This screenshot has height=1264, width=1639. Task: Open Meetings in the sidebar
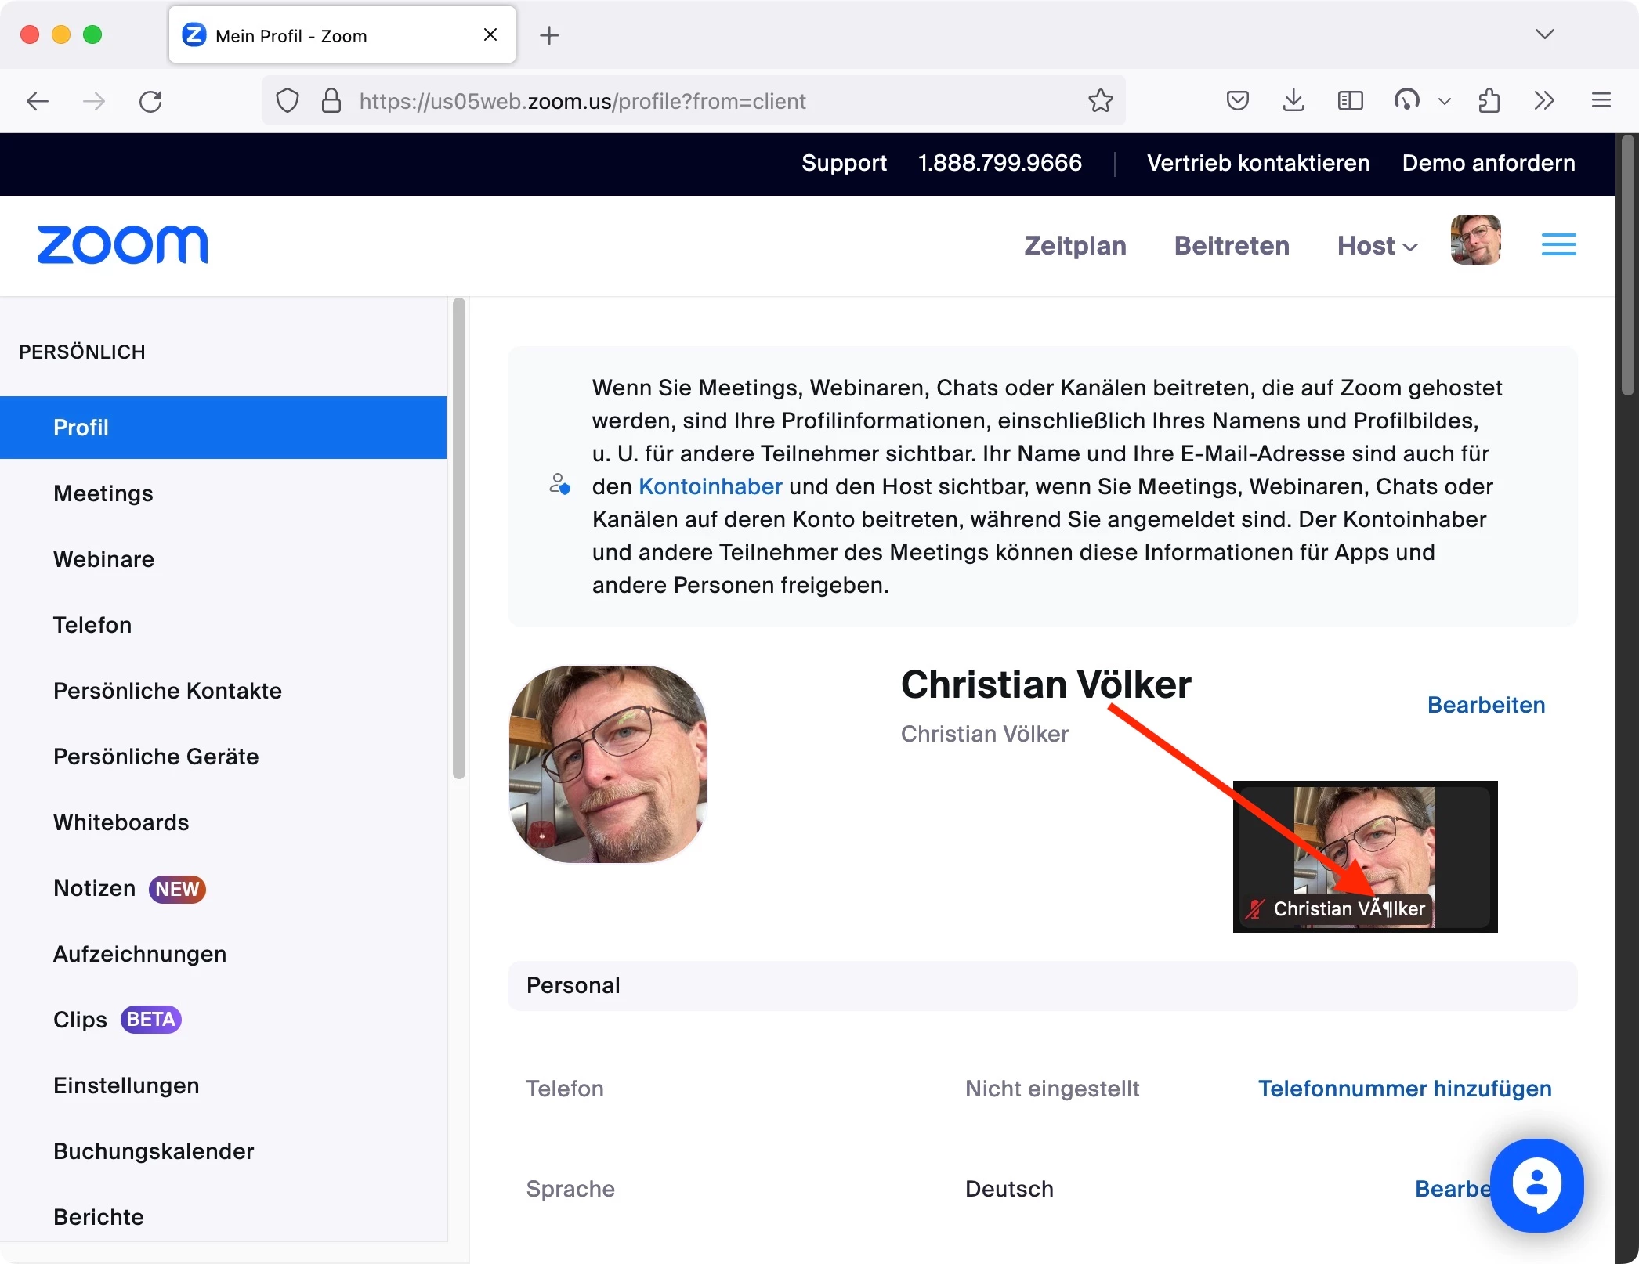point(103,493)
